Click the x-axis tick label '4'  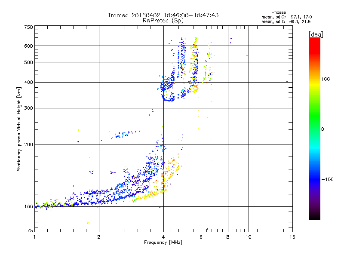(163, 237)
